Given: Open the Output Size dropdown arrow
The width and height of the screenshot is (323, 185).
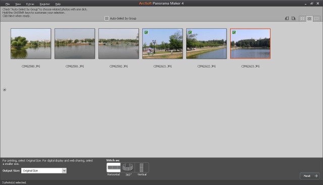Looking at the screenshot, I should tap(64, 170).
